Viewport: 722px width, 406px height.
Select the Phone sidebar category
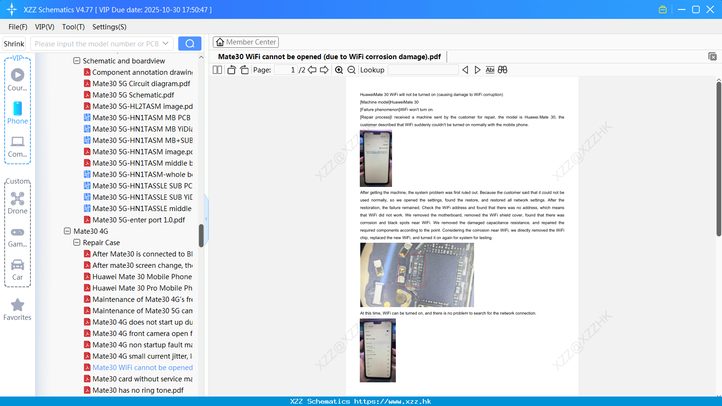[x=18, y=113]
